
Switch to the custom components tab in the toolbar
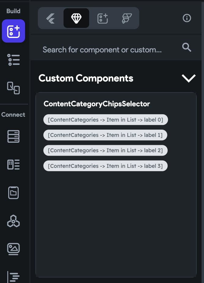102,18
